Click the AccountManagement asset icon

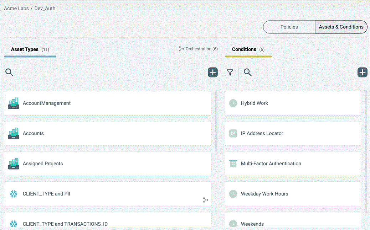[x=14, y=103]
